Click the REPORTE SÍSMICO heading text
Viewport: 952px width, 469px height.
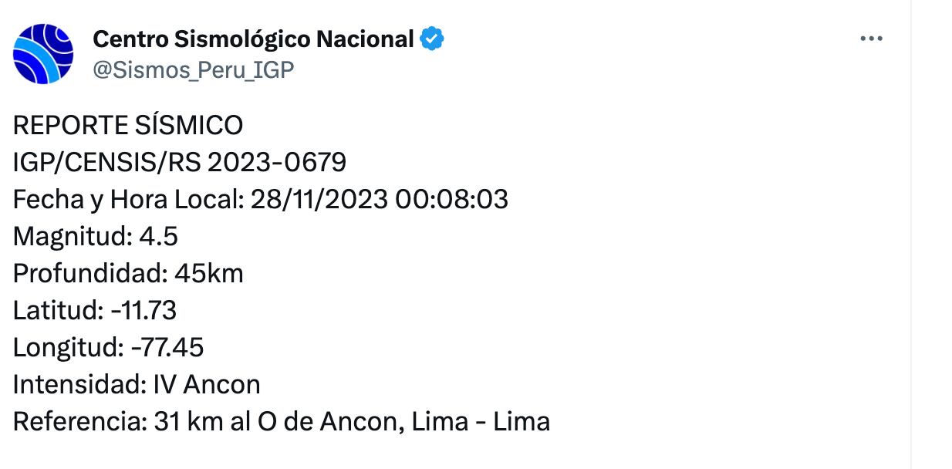[128, 125]
